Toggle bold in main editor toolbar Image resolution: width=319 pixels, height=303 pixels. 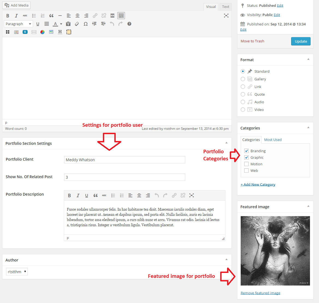click(8, 16)
